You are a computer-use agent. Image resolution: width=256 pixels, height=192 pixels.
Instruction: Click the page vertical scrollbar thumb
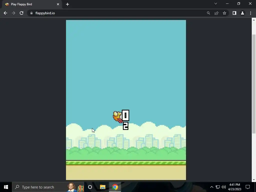pyautogui.click(x=254, y=84)
